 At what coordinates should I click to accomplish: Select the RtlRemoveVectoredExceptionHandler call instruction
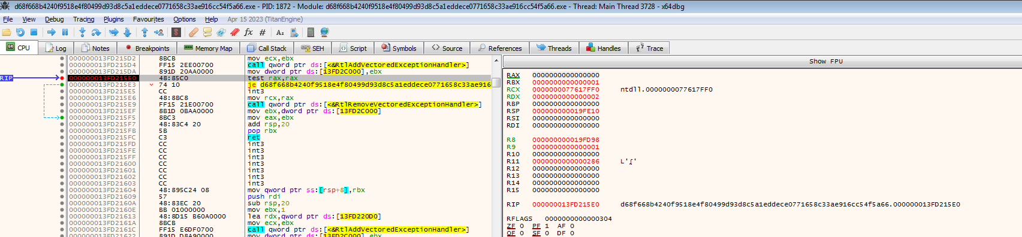[364, 104]
